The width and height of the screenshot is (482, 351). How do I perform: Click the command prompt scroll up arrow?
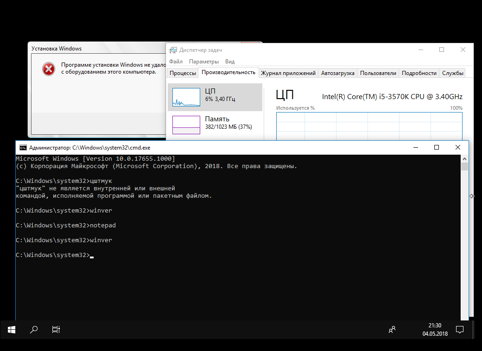pyautogui.click(x=464, y=158)
